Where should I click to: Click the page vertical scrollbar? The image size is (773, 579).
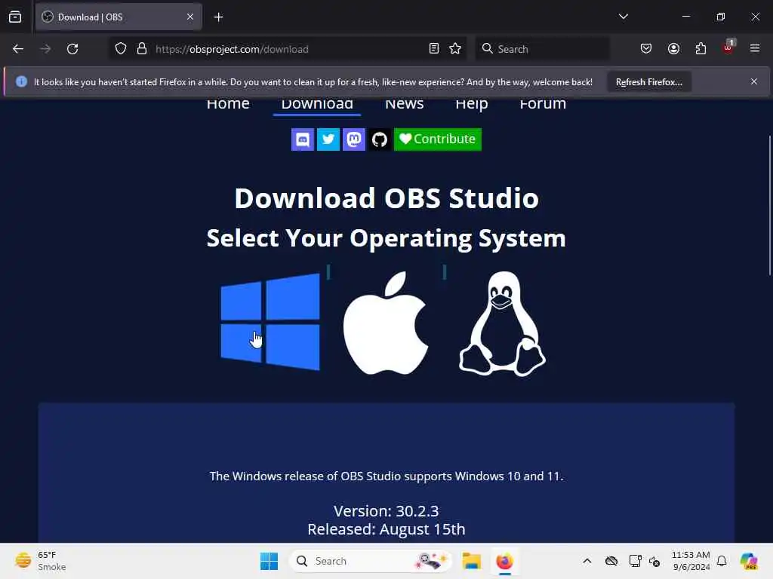coord(769,205)
